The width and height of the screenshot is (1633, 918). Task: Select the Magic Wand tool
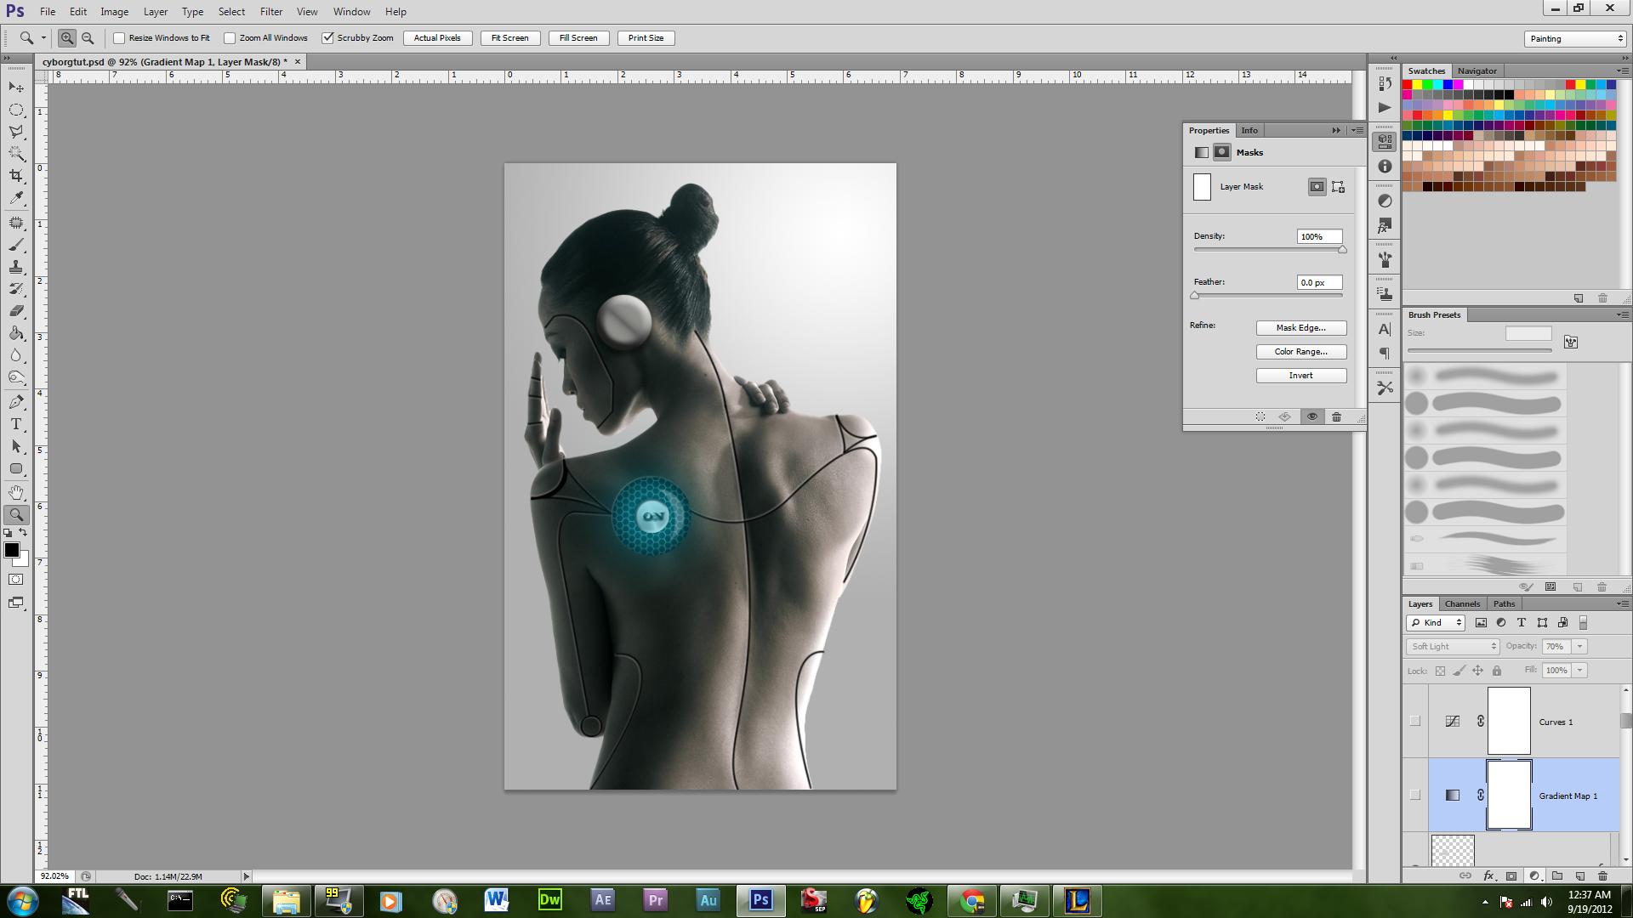click(16, 154)
